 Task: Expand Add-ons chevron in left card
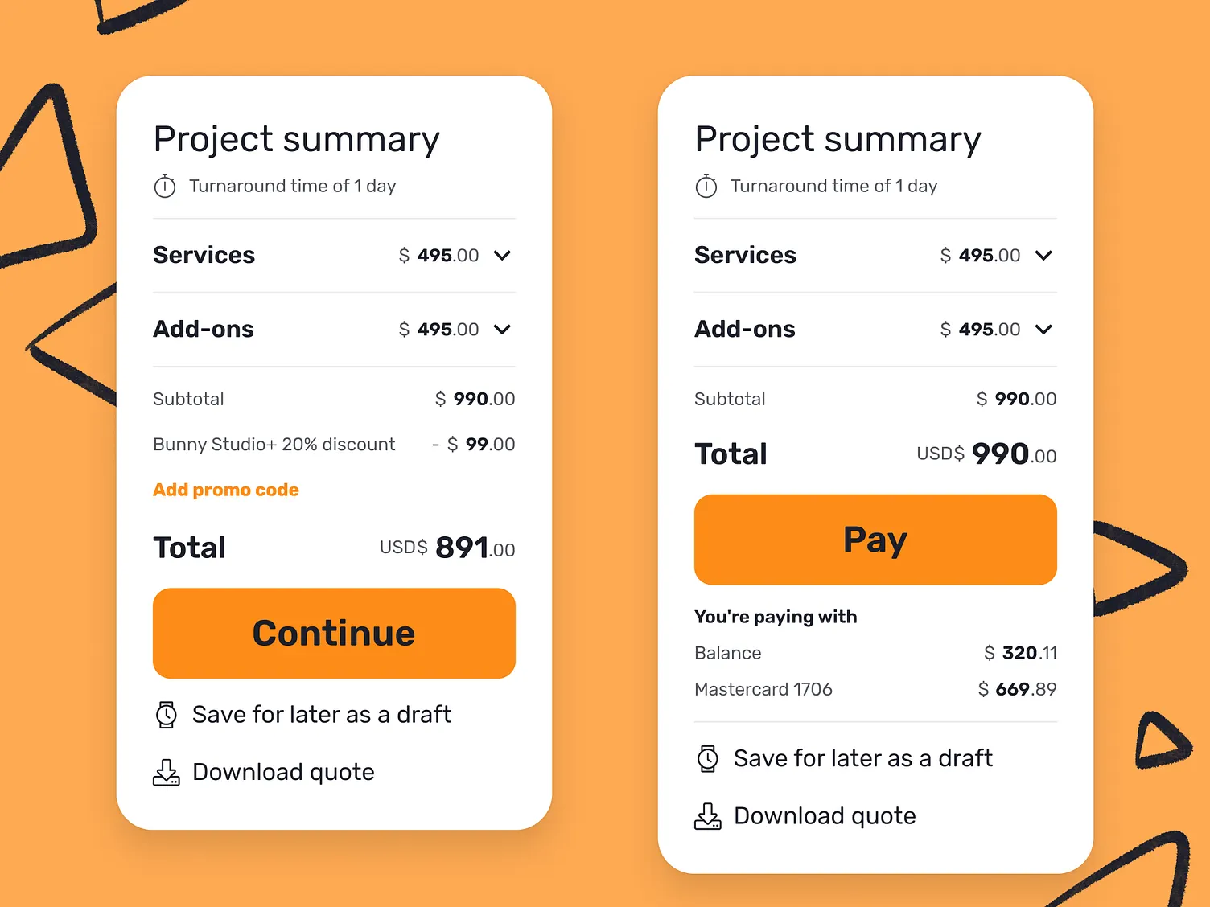[x=502, y=330]
